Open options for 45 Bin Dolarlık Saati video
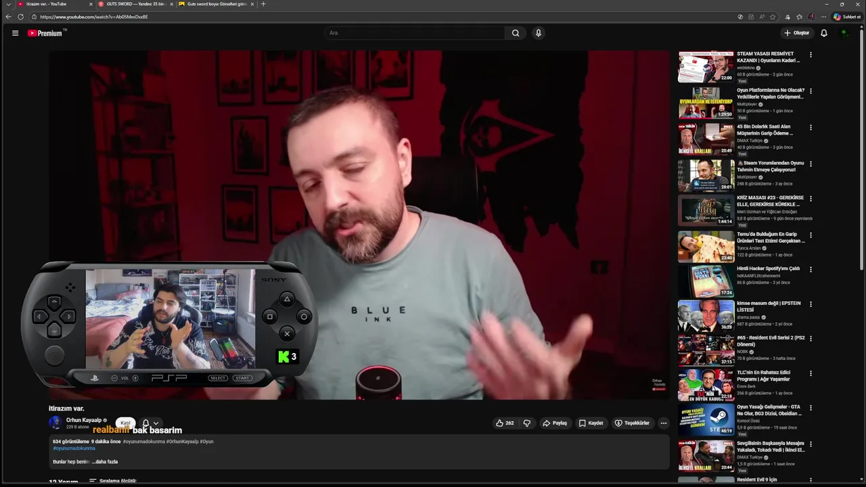The width and height of the screenshot is (866, 487). tap(811, 128)
